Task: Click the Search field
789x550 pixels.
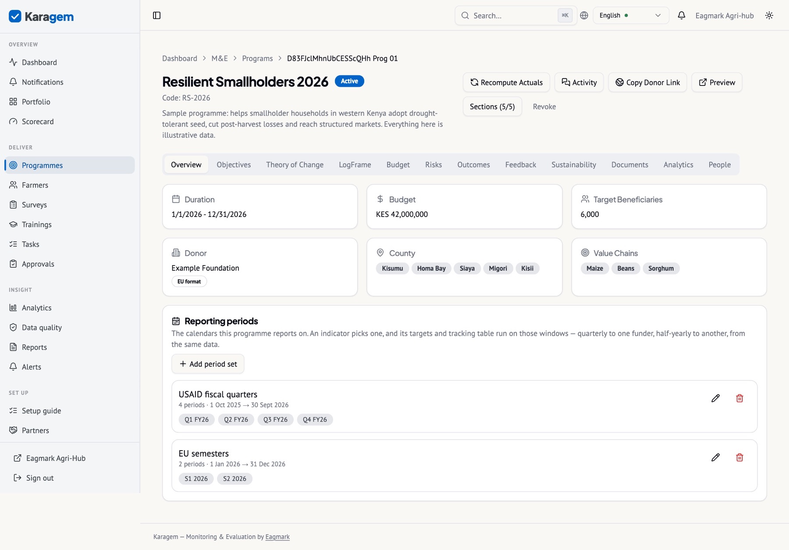Action: click(516, 15)
